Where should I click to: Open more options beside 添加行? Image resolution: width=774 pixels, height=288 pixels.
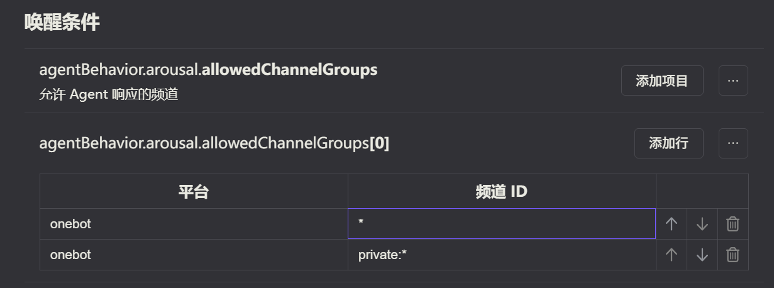click(733, 143)
